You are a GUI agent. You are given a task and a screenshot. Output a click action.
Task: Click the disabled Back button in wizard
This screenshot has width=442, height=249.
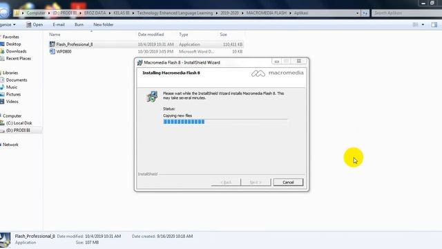point(226,183)
